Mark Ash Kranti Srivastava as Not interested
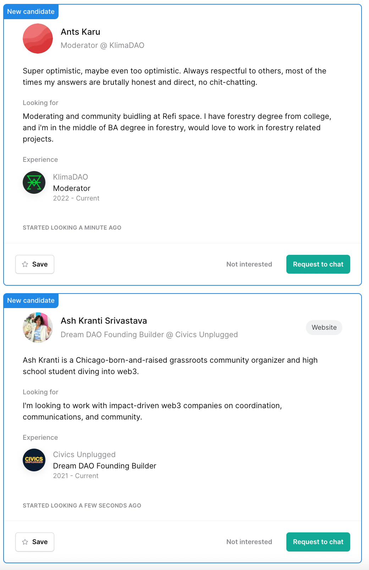 tap(249, 542)
